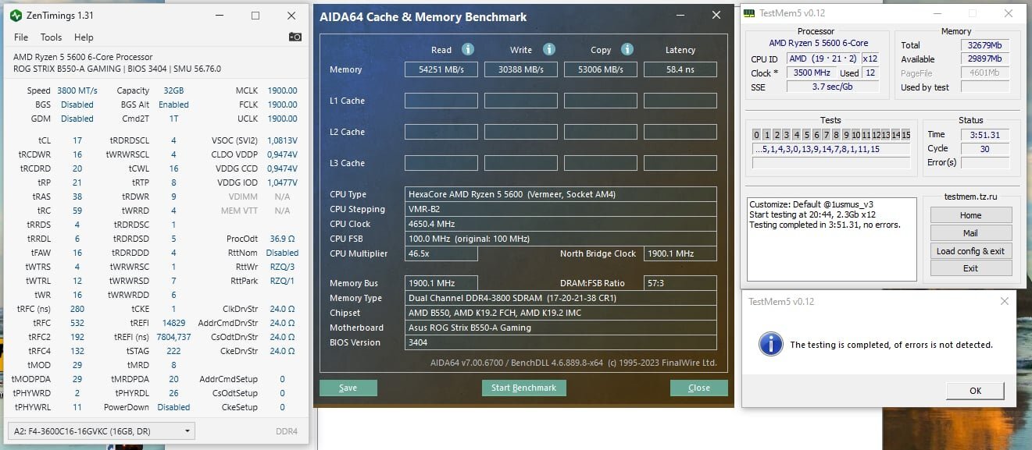Click the Motherboard Asus ROG Strix field
Viewport: 1032px width, 450px height.
(561, 328)
